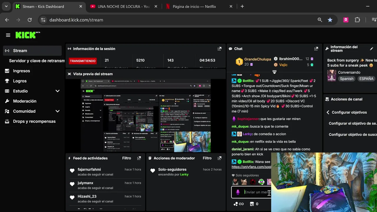Click the stream preview thumbnail
The image size is (377, 212).
145,115
